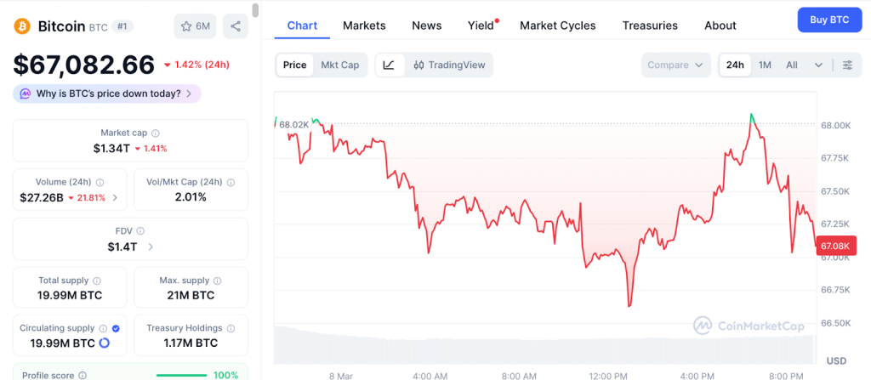This screenshot has width=871, height=380.
Task: Select the 1M time range
Action: [x=765, y=65]
